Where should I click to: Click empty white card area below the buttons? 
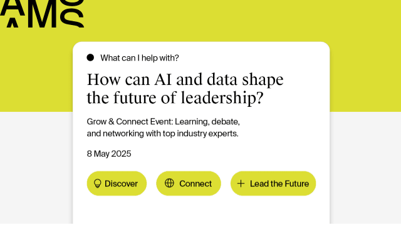pyautogui.click(x=201, y=211)
